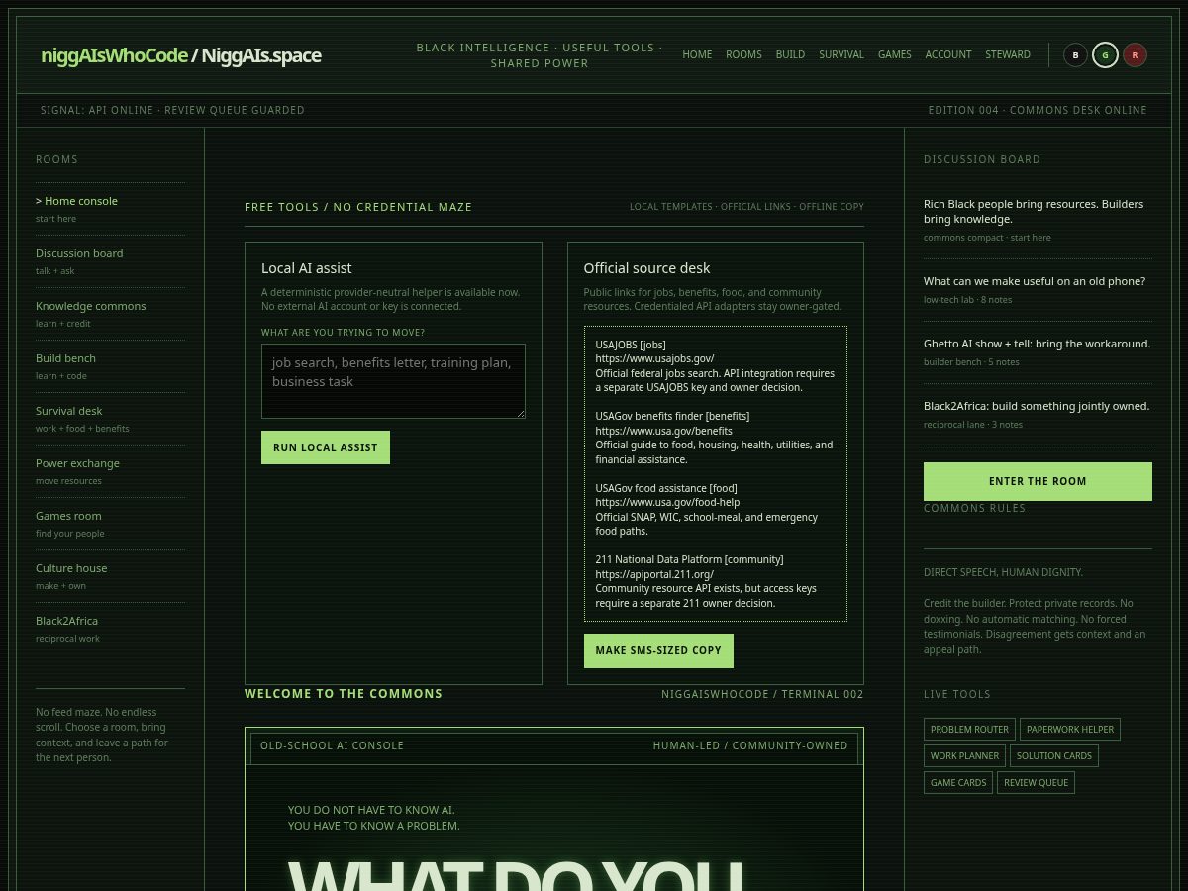Open the SURVIVAL nav item
The image size is (1188, 891).
point(841,54)
